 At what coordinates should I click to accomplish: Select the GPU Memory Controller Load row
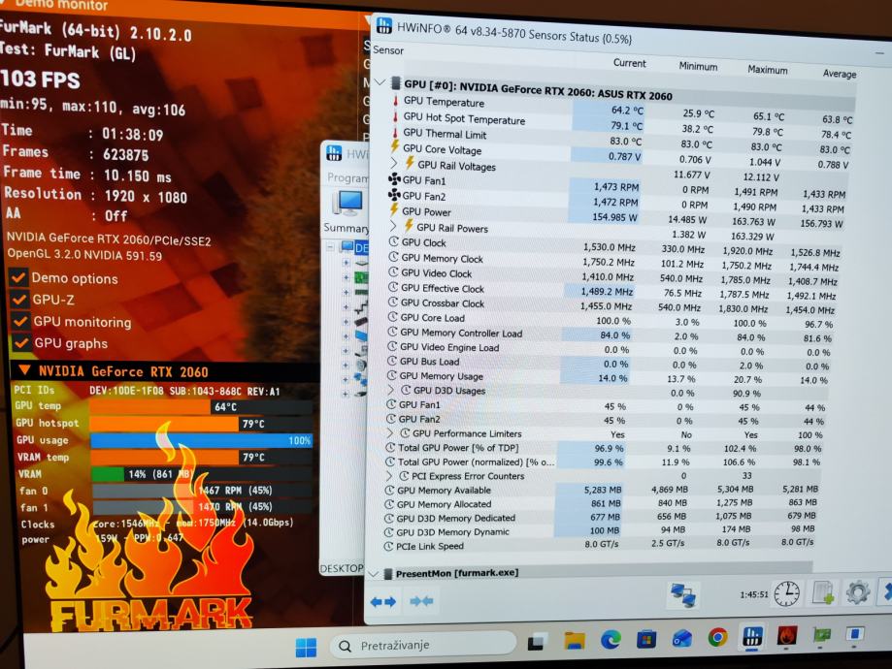coord(608,334)
